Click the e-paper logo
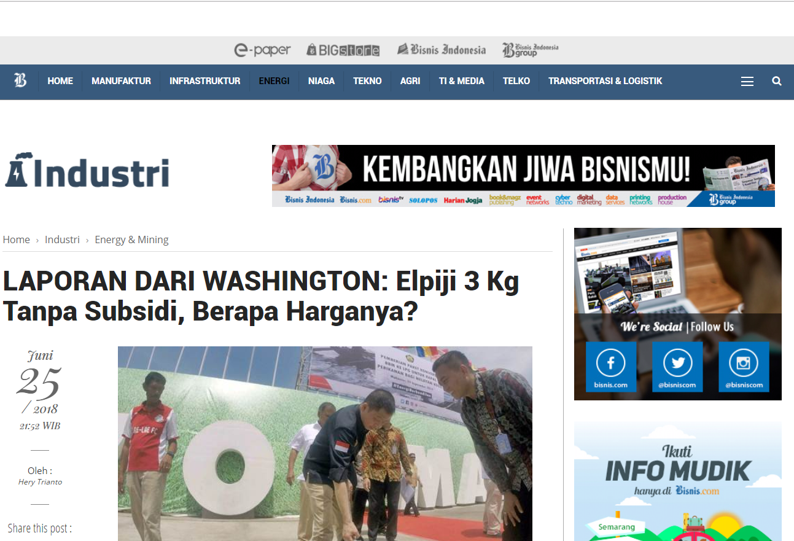Screen dimensions: 794x541 (262, 50)
